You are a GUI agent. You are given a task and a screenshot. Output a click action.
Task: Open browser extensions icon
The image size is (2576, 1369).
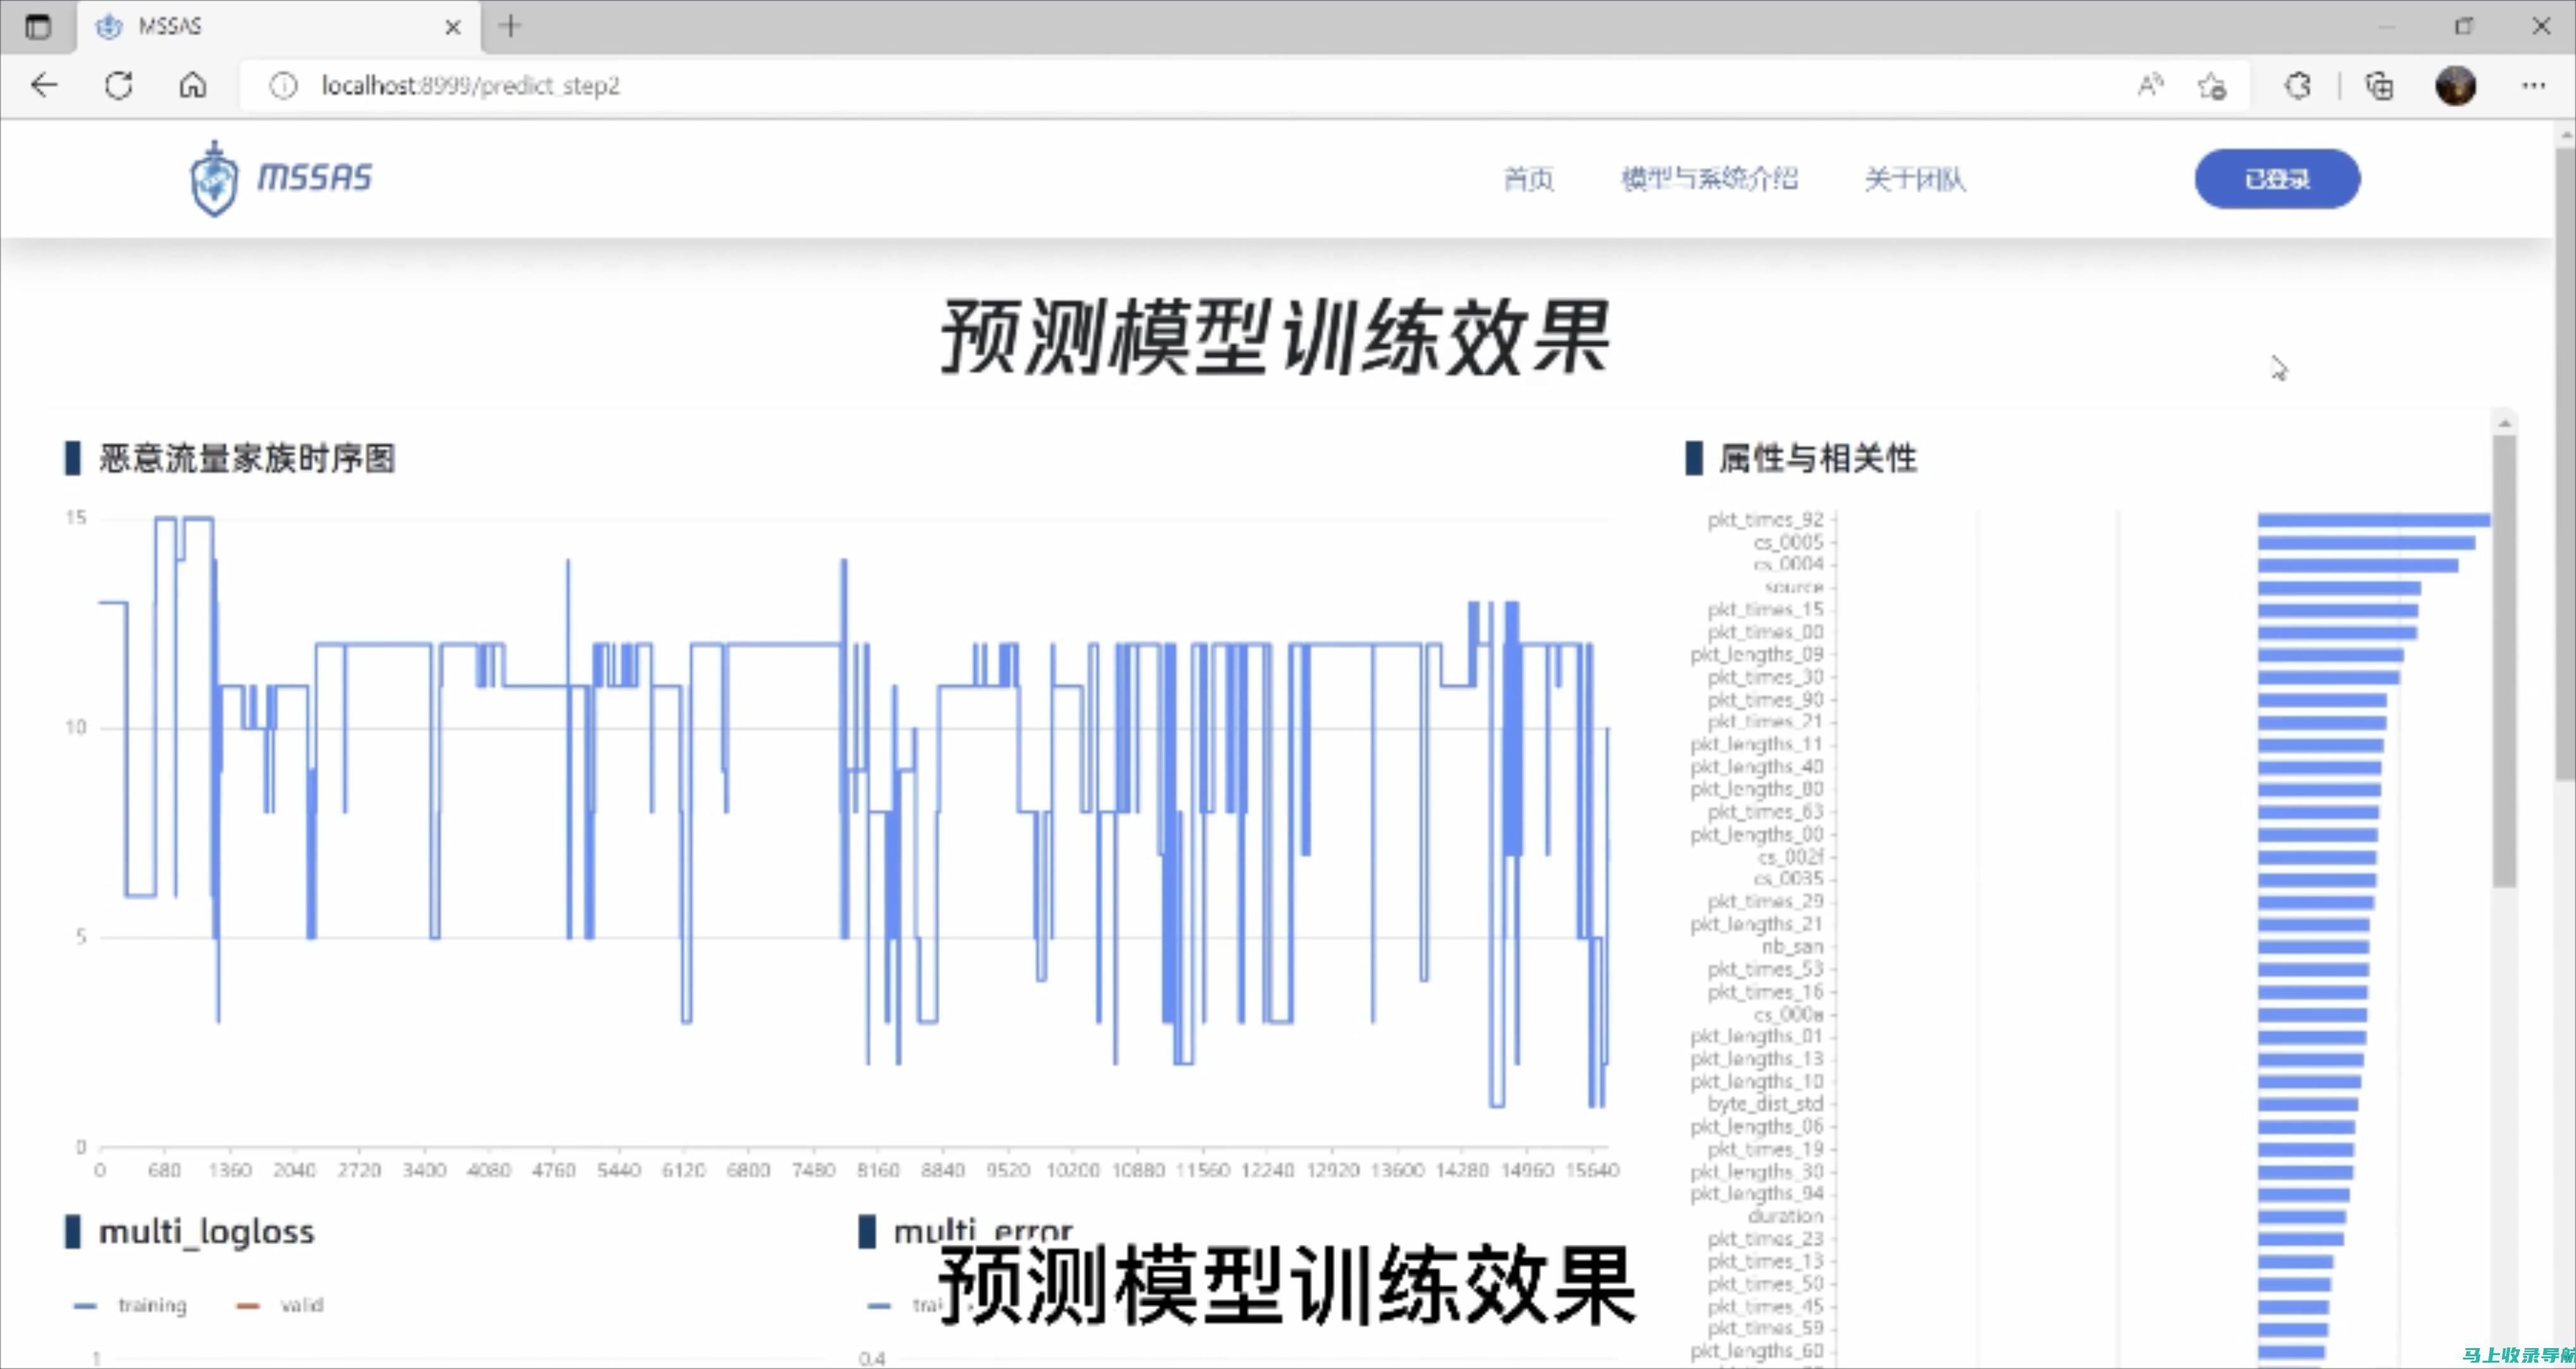[2298, 86]
